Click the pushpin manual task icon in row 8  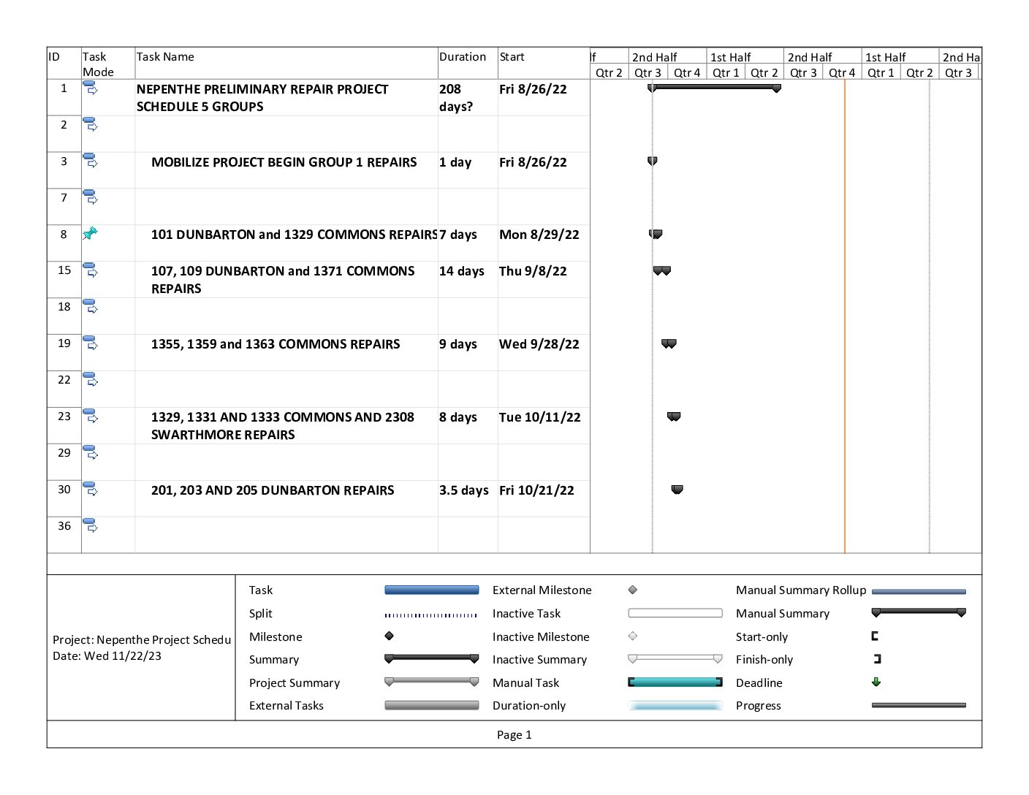click(x=90, y=234)
